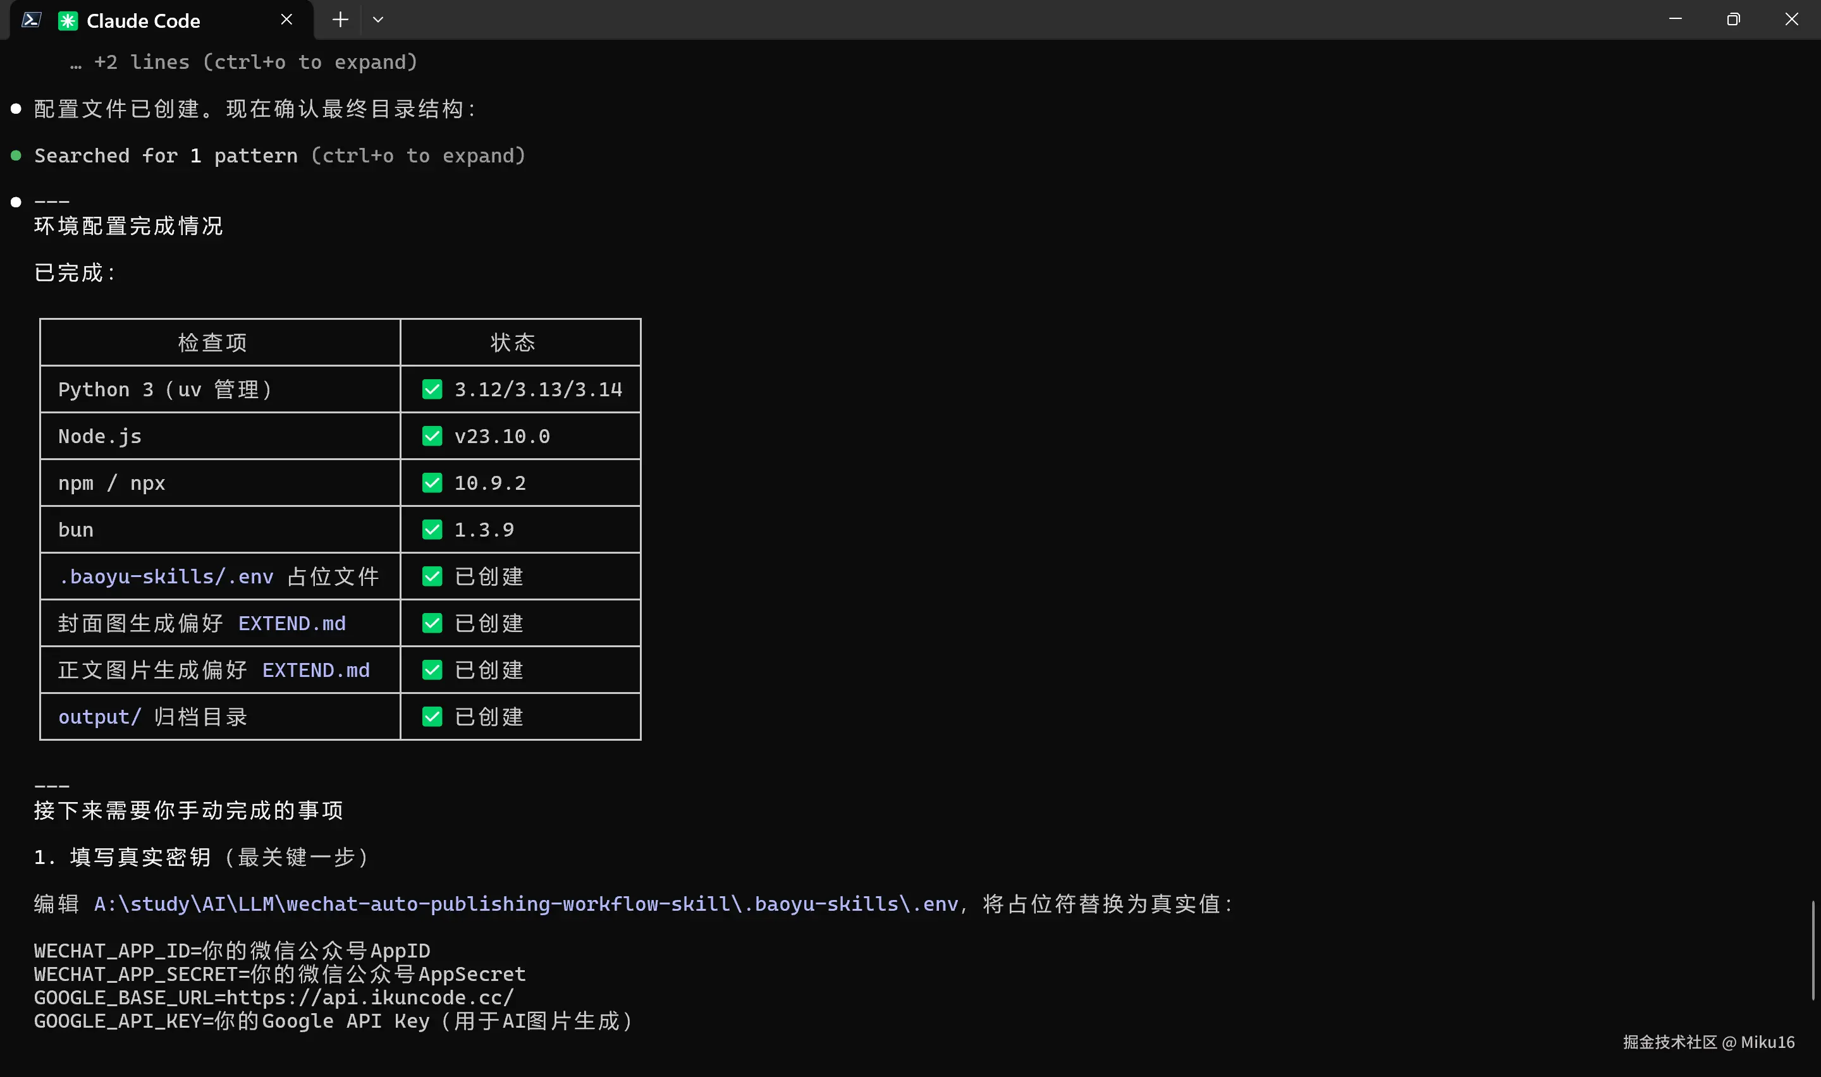The height and width of the screenshot is (1077, 1821).
Task: Click the .baoyu-skills/.env path in the table
Action: coord(166,577)
